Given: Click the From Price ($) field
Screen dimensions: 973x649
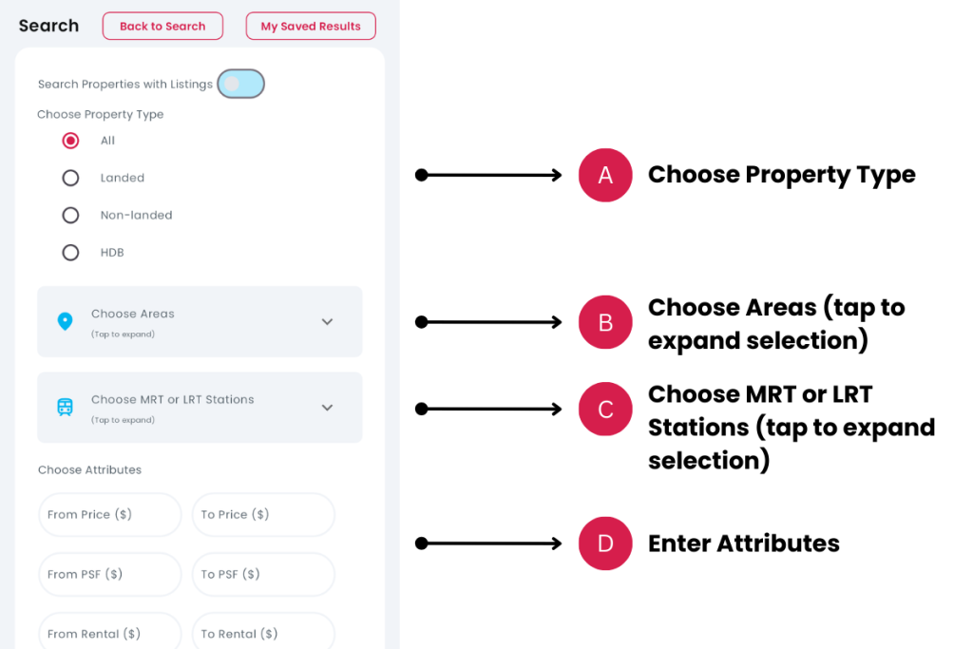Looking at the screenshot, I should tap(110, 515).
